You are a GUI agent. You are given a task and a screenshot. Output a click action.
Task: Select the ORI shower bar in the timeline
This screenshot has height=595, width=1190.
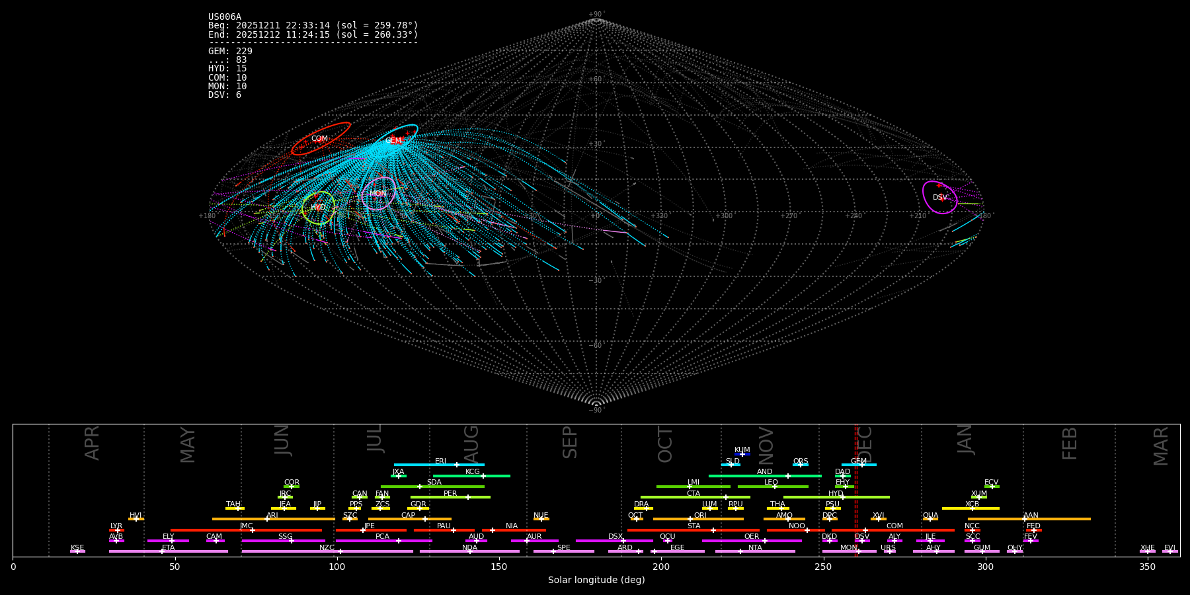pos(698,519)
